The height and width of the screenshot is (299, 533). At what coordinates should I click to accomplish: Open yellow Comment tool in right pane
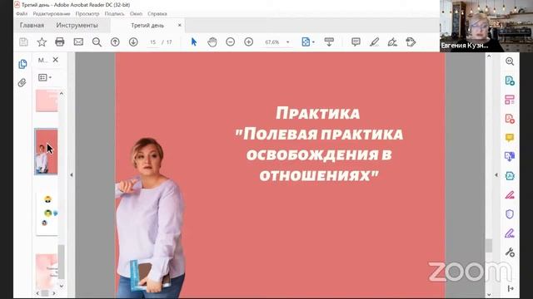(x=510, y=138)
